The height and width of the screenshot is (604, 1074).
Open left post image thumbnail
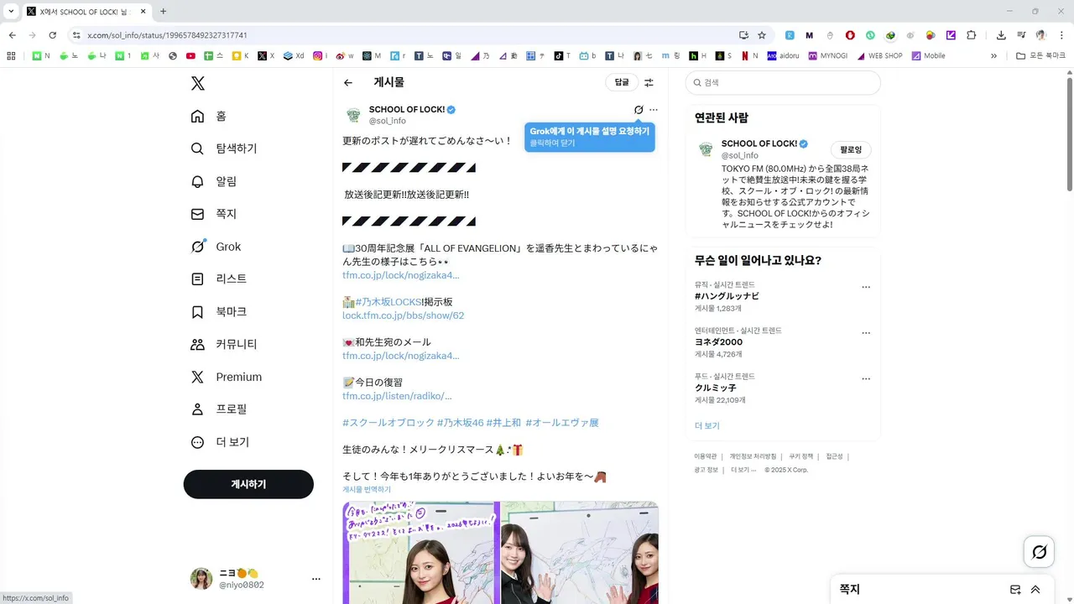coord(420,553)
